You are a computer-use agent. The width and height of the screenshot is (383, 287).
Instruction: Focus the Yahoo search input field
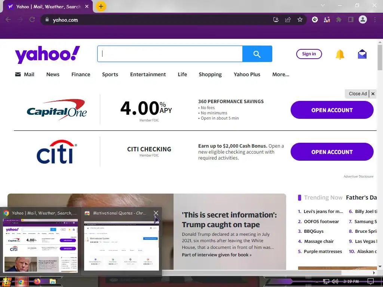(x=170, y=54)
